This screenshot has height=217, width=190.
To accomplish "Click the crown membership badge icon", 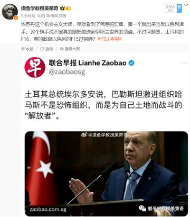I will click(66, 9).
